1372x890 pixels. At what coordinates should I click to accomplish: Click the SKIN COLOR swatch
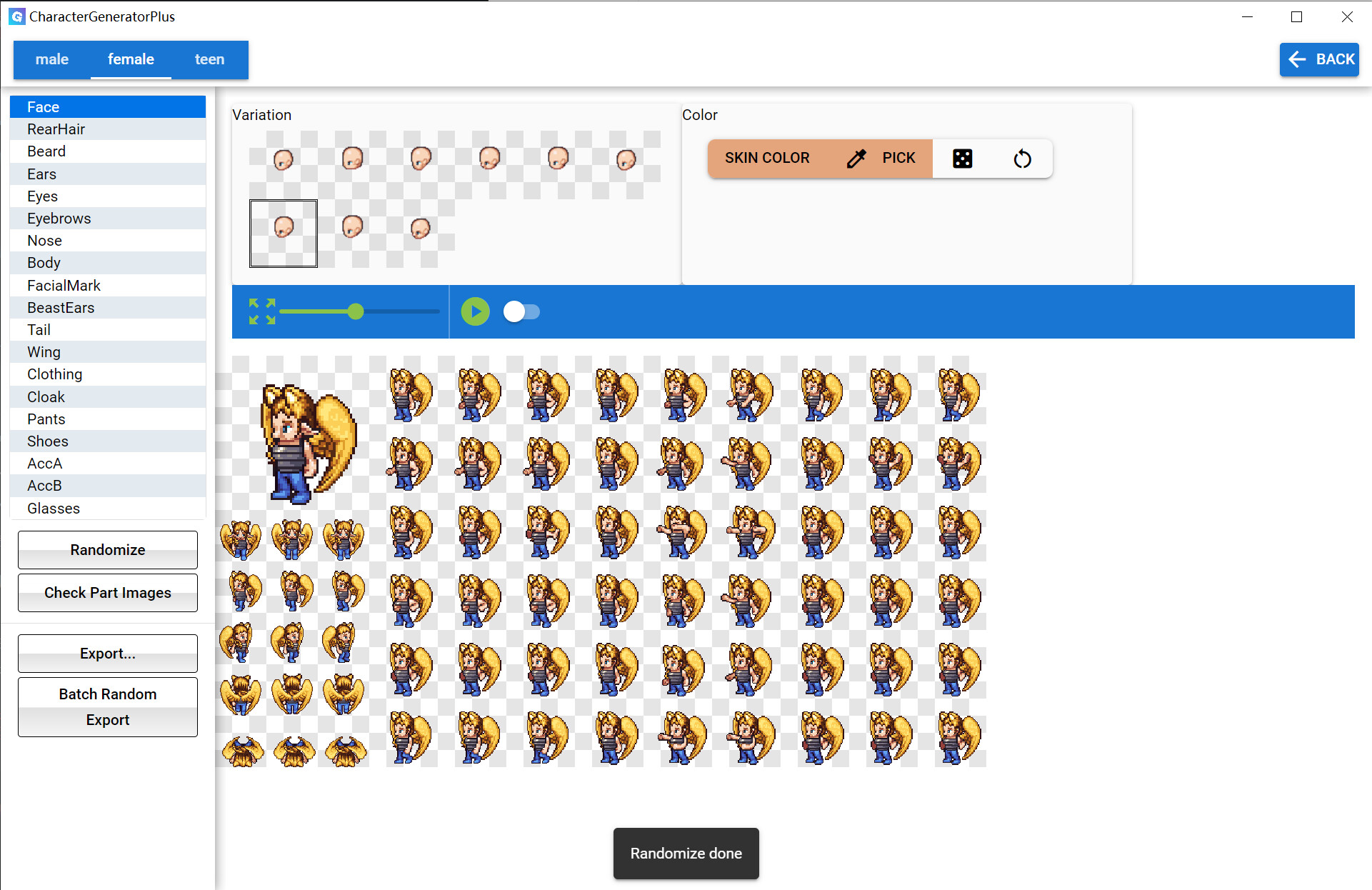pos(767,158)
